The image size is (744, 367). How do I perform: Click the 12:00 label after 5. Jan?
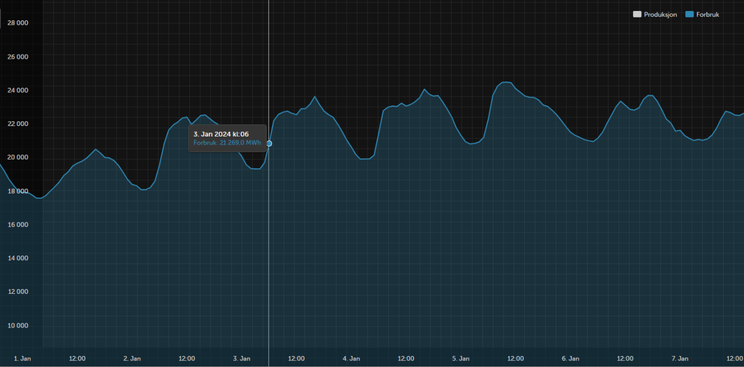(x=516, y=359)
